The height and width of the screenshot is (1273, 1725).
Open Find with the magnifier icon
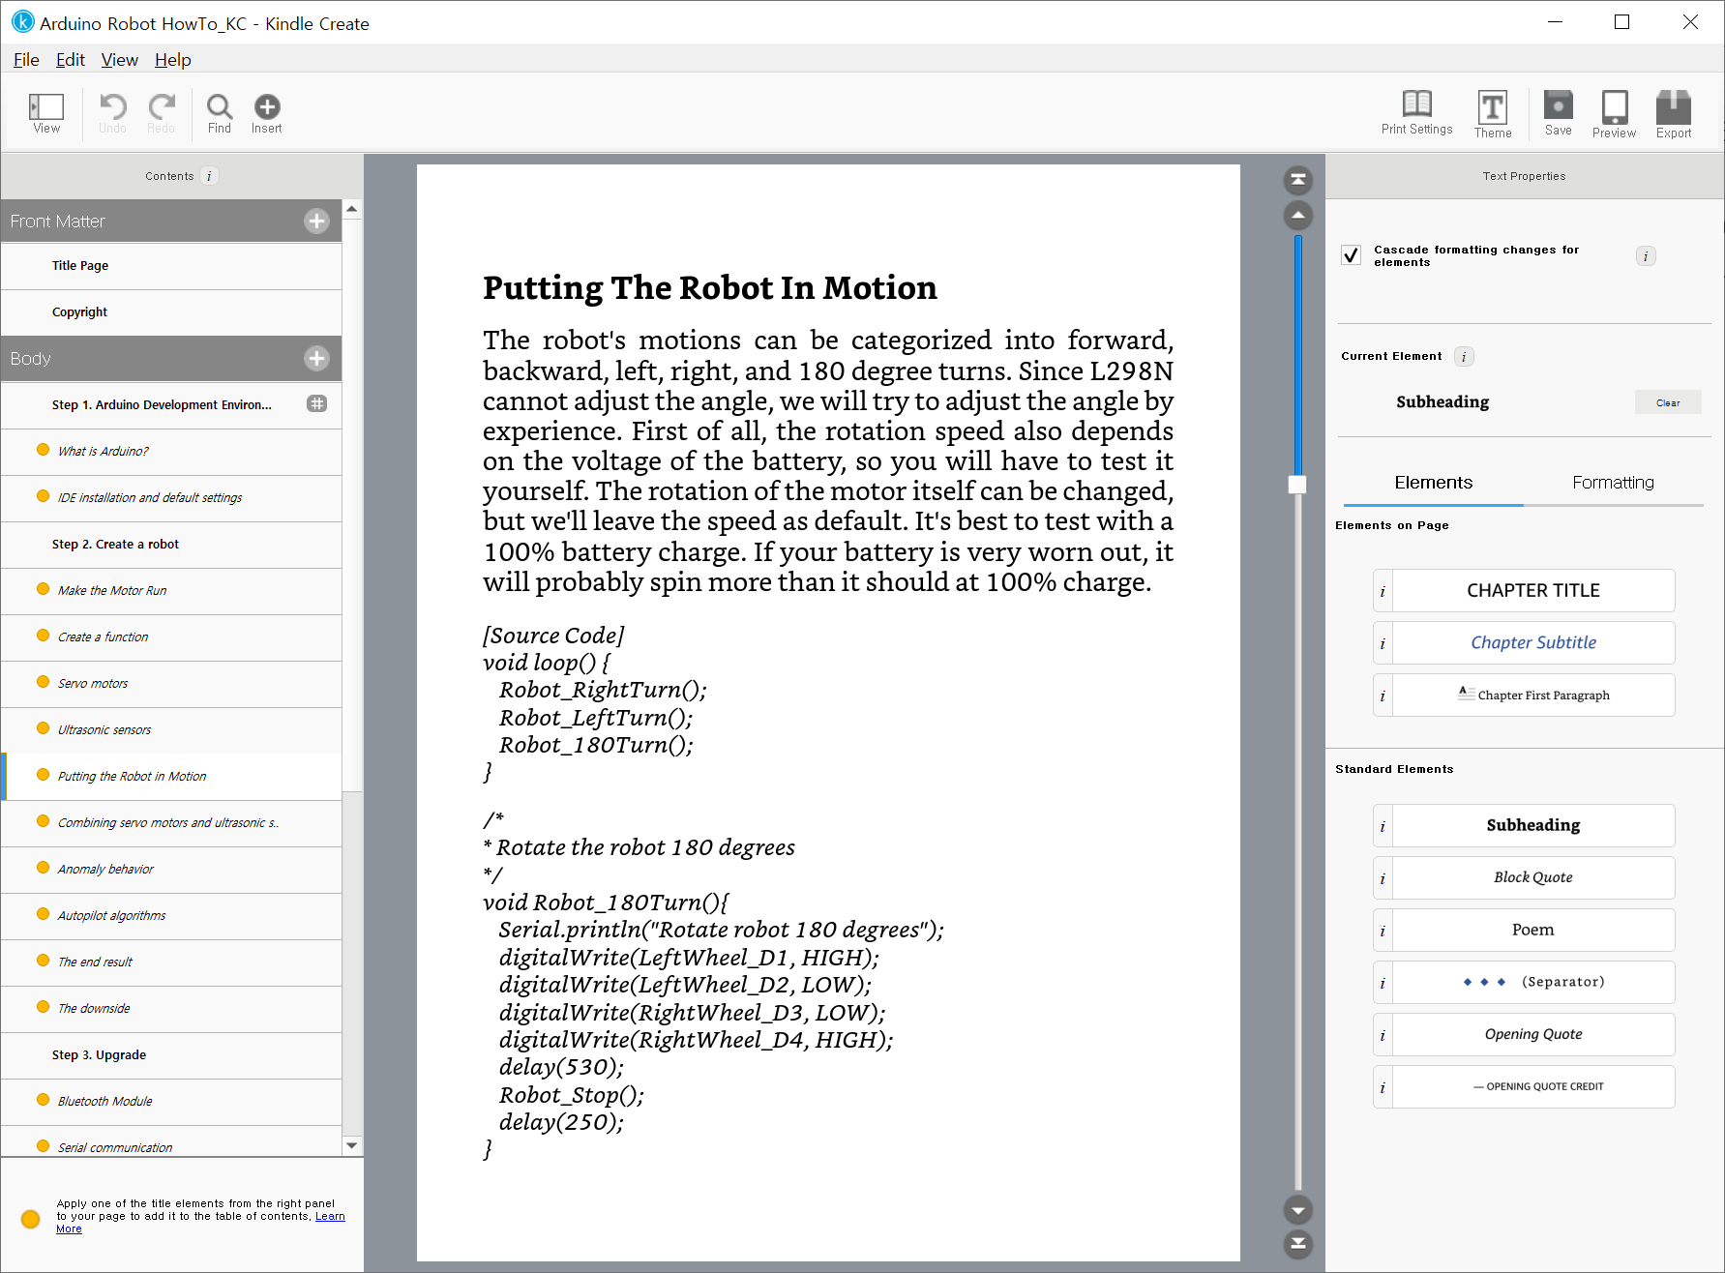tap(220, 106)
